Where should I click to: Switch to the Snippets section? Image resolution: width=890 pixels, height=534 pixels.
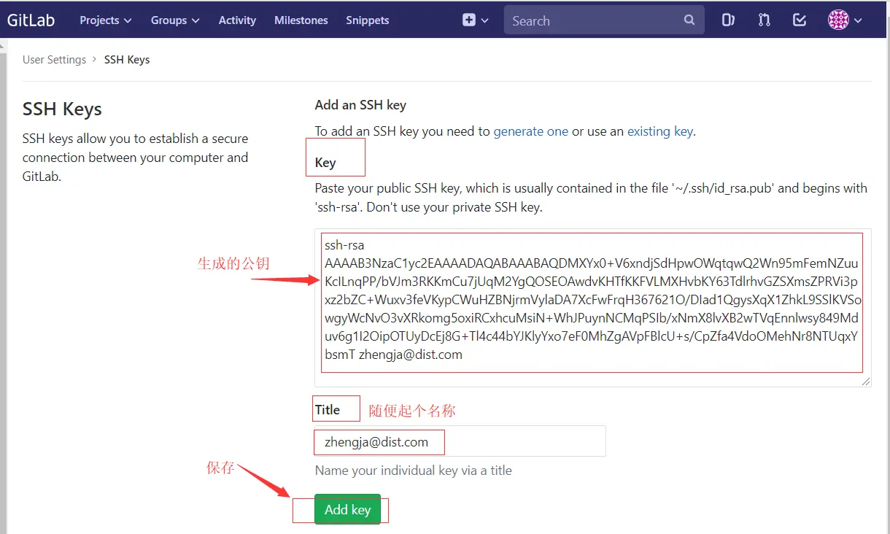pos(367,20)
